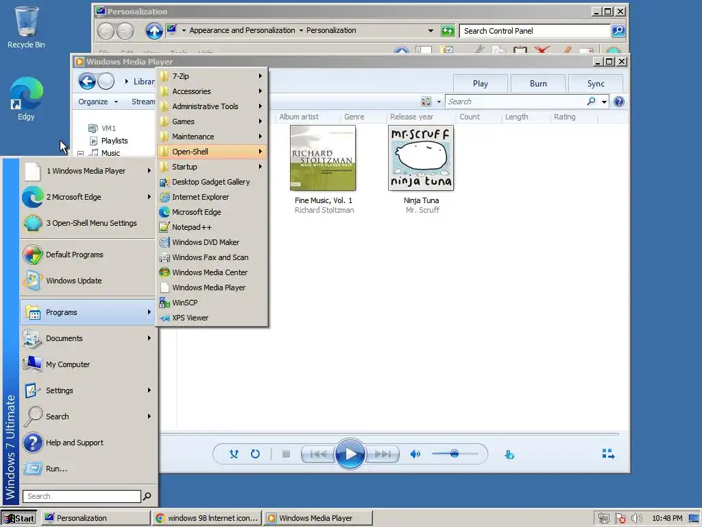The image size is (702, 527).
Task: Open the 7-Zip folder submenu
Action: (213, 76)
